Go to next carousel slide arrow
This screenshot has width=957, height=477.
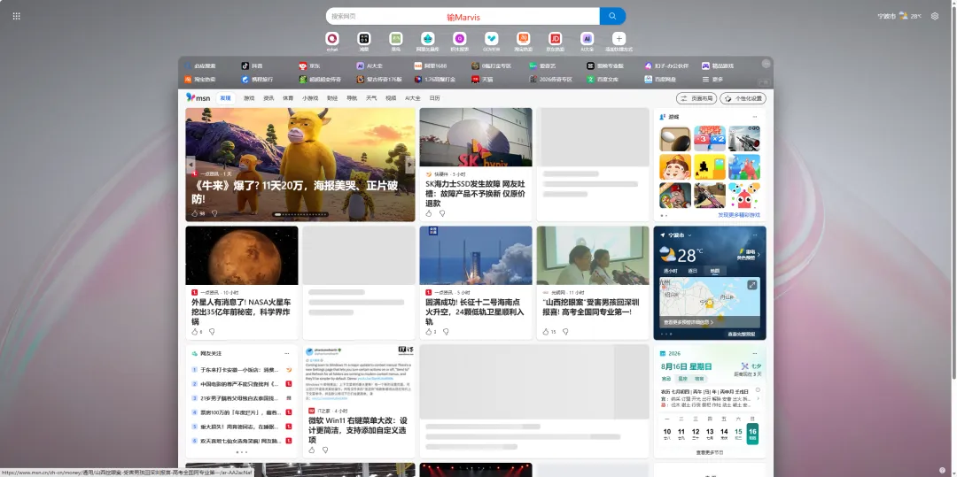410,165
